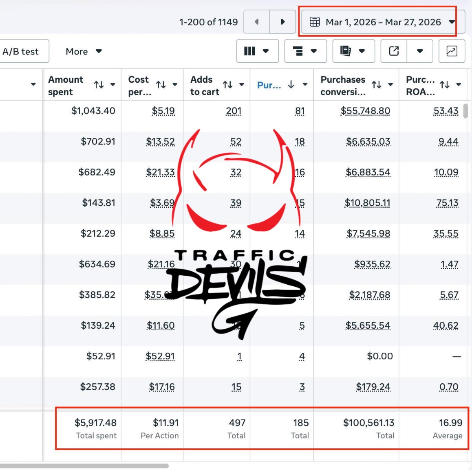
Task: Click the $13.52 cost value
Action: click(x=160, y=141)
